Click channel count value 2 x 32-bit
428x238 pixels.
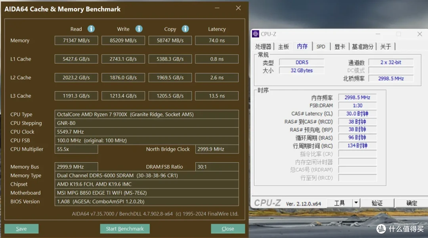click(x=391, y=62)
